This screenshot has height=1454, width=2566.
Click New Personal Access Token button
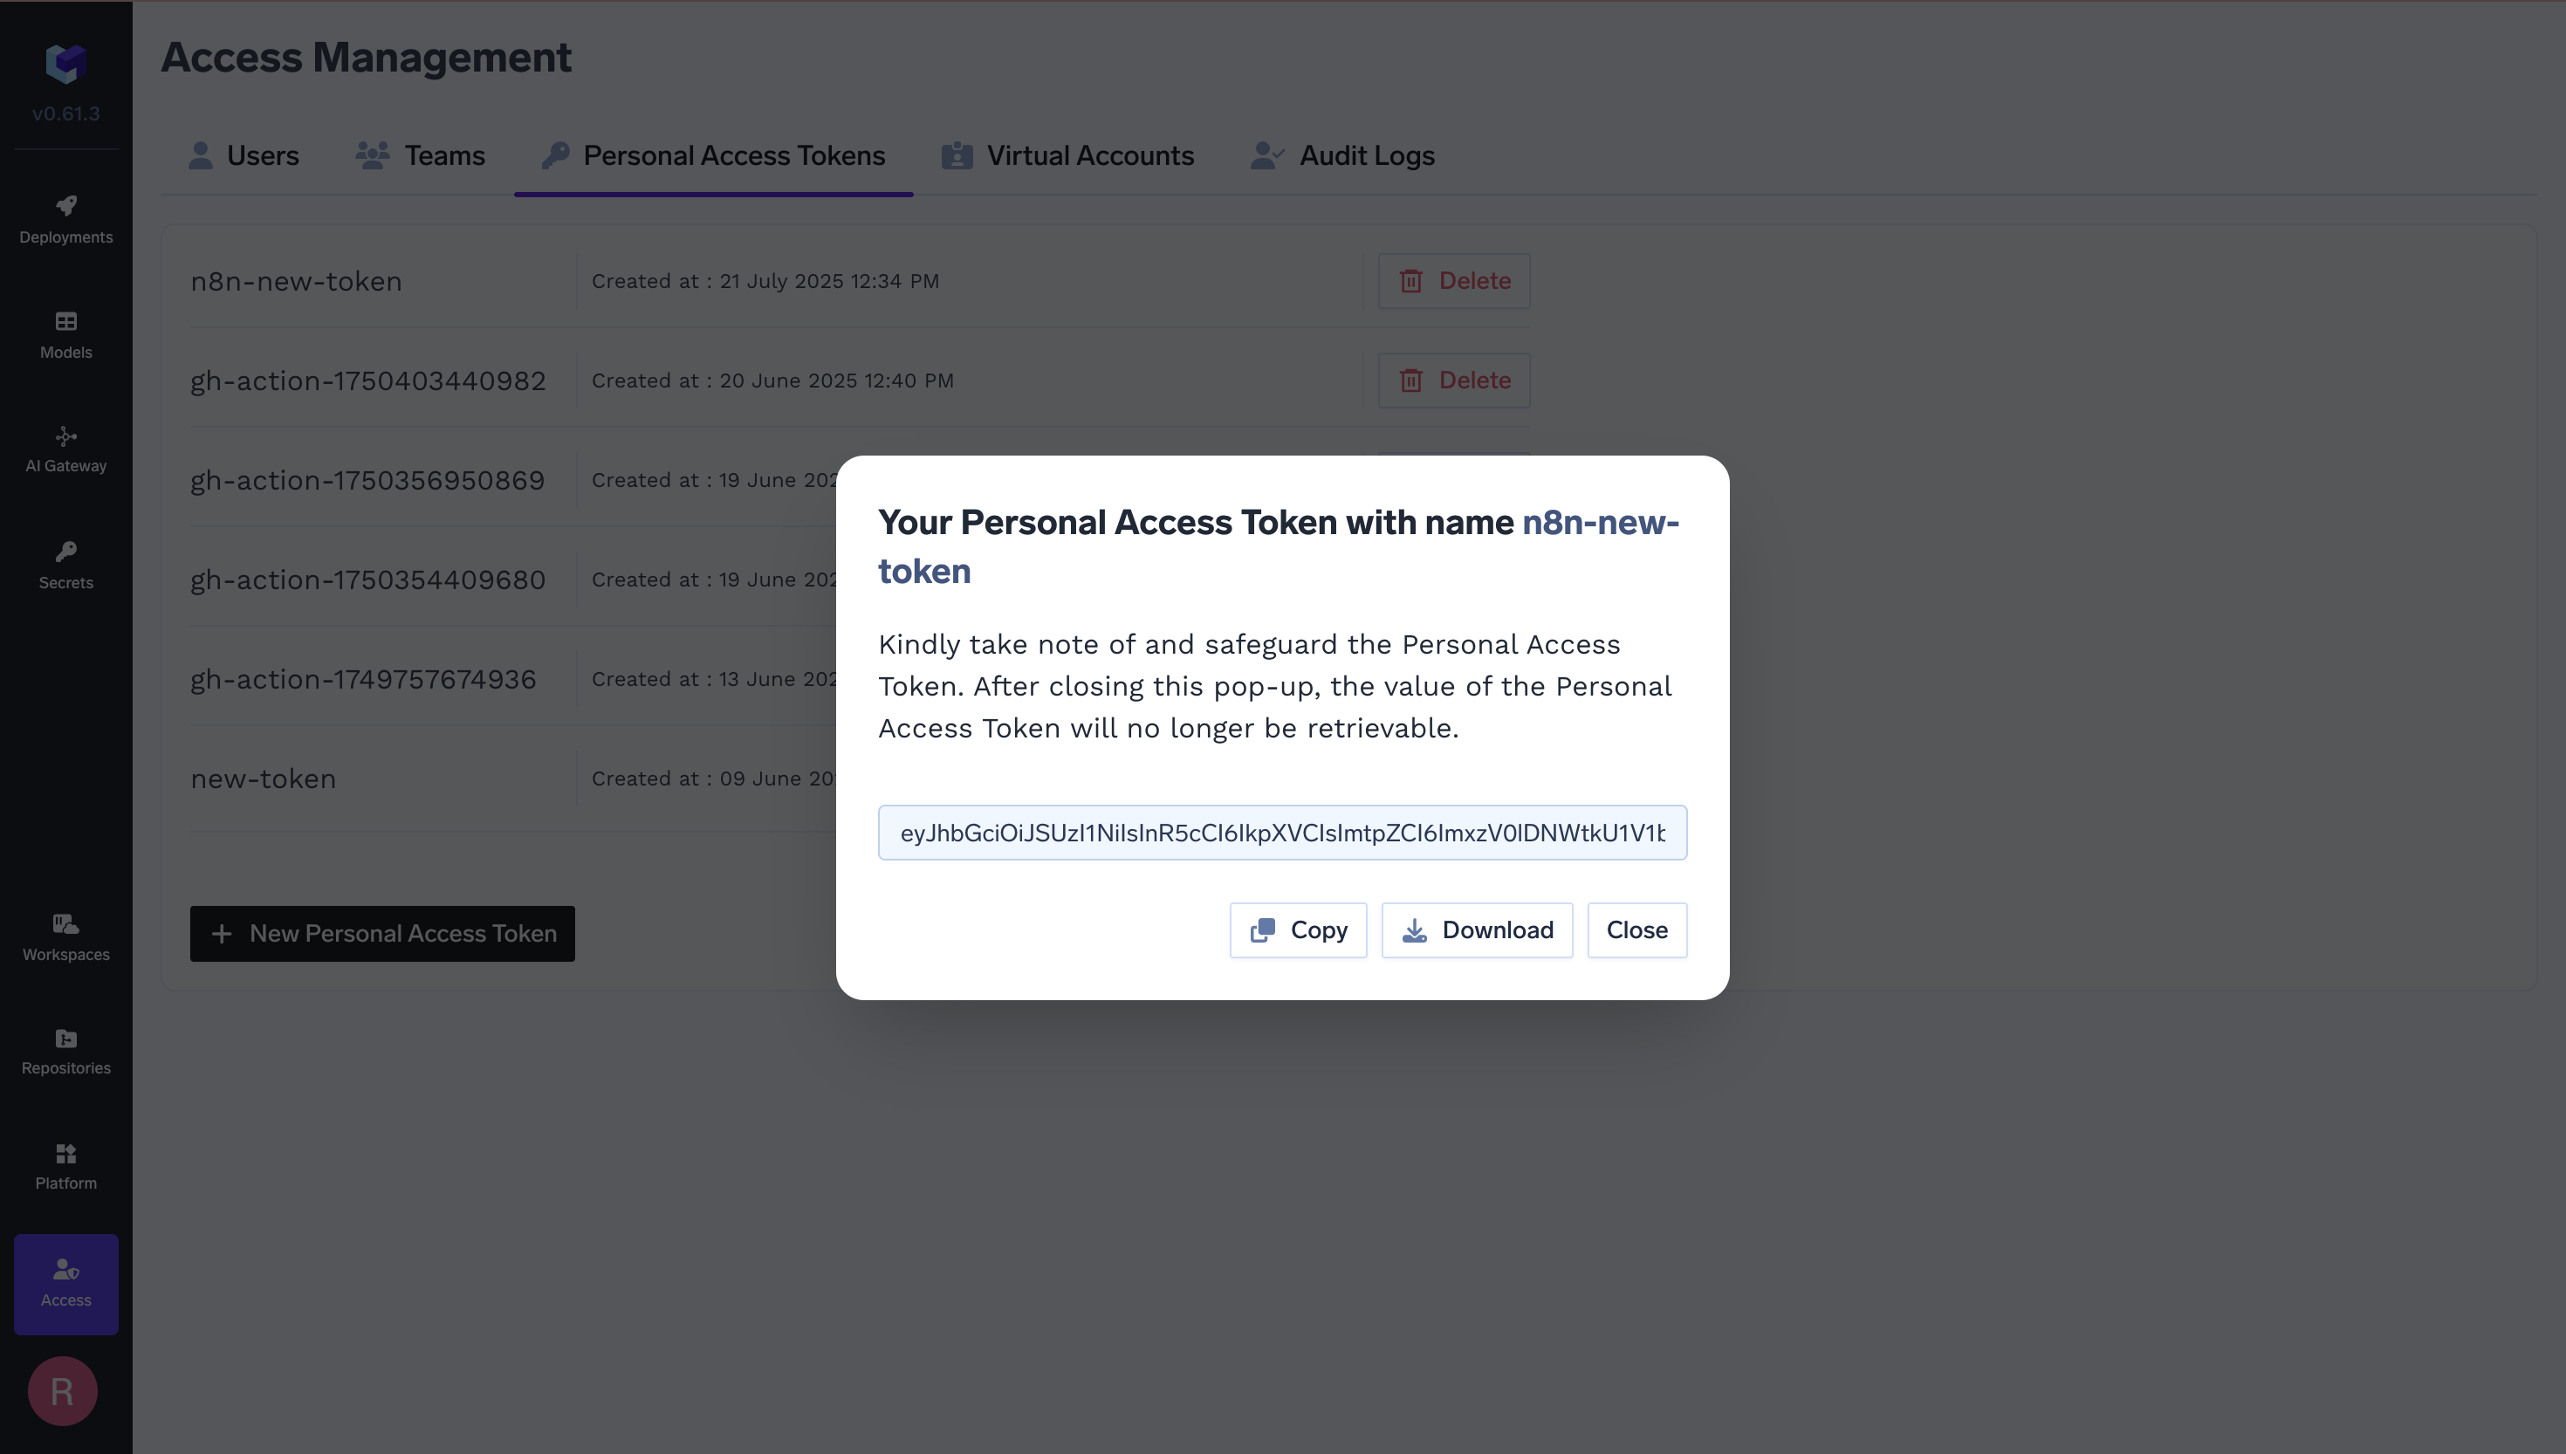382,934
